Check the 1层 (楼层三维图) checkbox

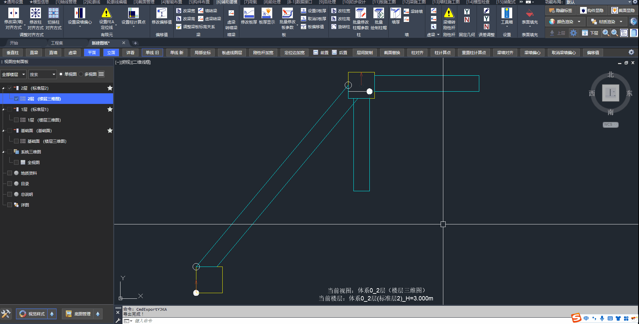[16, 120]
